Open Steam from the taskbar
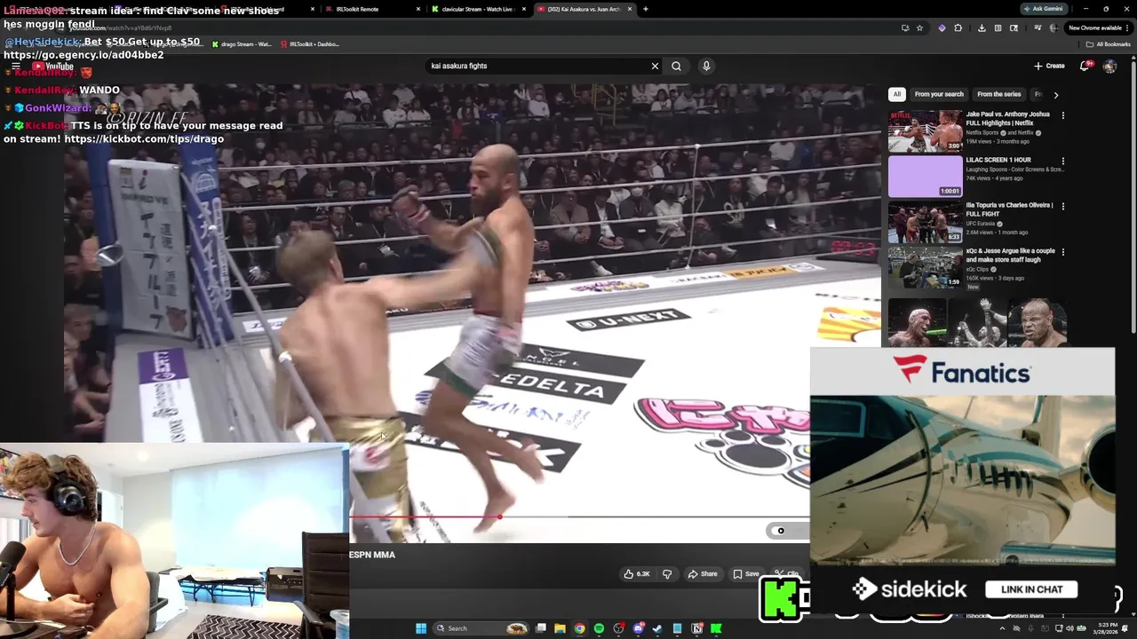The width and height of the screenshot is (1137, 639). pyautogui.click(x=657, y=628)
